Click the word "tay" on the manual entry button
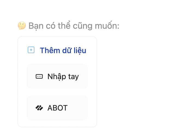 point(73,77)
